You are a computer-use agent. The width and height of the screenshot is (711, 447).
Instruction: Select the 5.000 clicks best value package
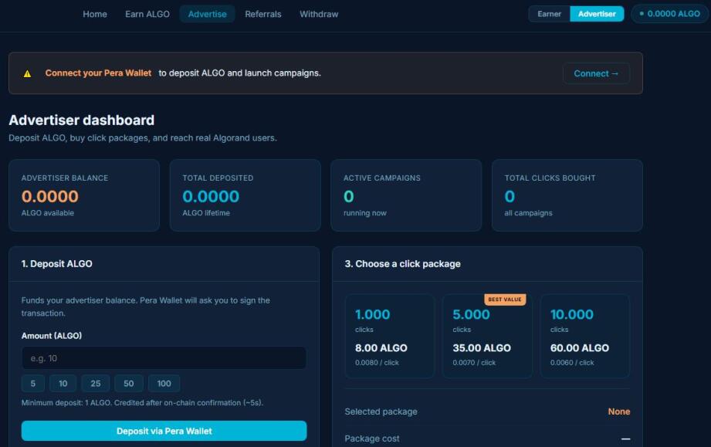[x=487, y=336]
